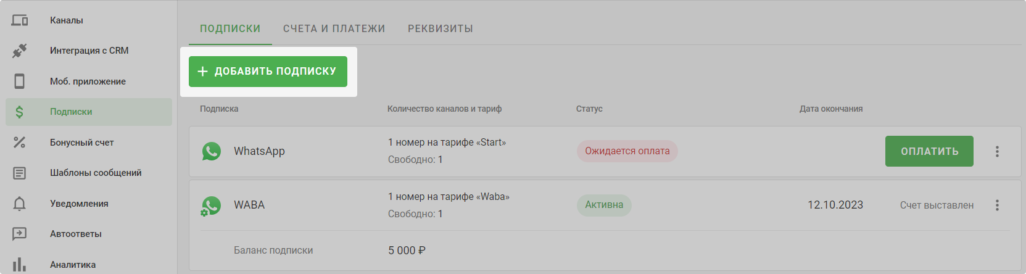Click the auto-replies arrow icon
1026x274 pixels.
pyautogui.click(x=20, y=234)
